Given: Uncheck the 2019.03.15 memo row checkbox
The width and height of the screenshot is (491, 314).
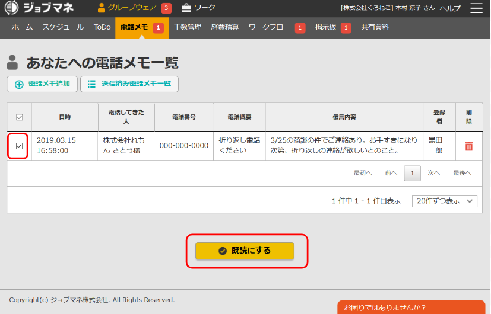Looking at the screenshot, I should click(19, 146).
